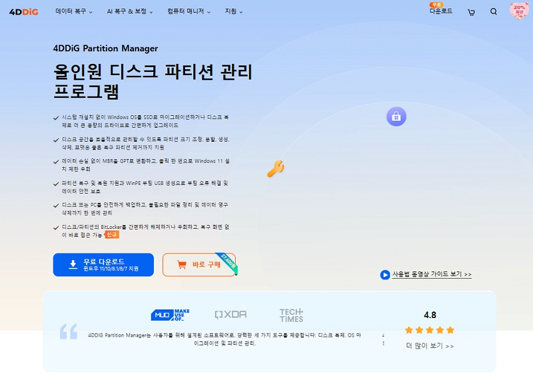The height and width of the screenshot is (376, 533).
Task: Click the orange 신규 badge
Action: click(112, 235)
